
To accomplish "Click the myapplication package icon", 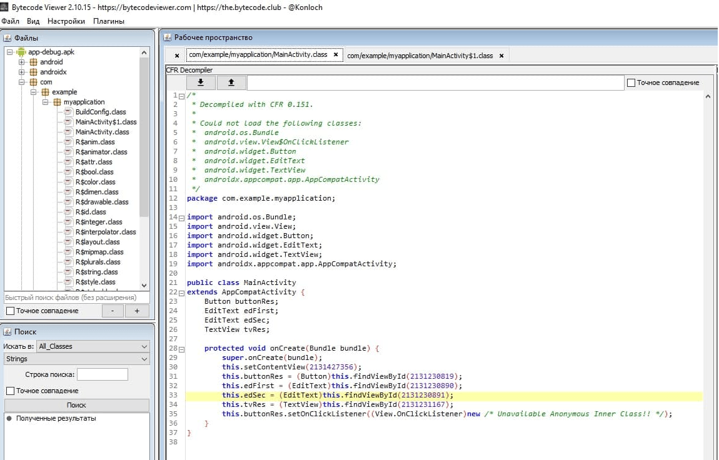I will coord(57,102).
